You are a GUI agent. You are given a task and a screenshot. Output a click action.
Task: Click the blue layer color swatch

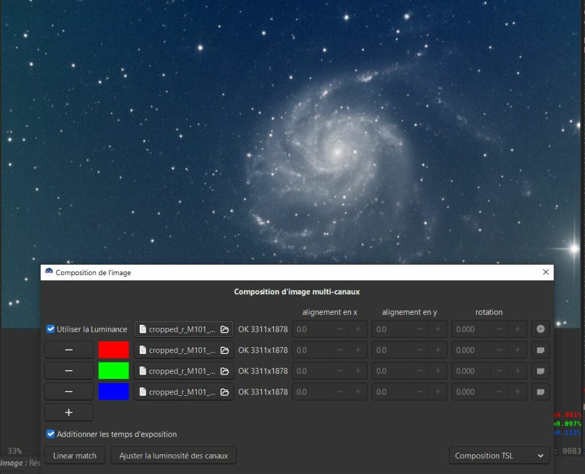pos(114,392)
